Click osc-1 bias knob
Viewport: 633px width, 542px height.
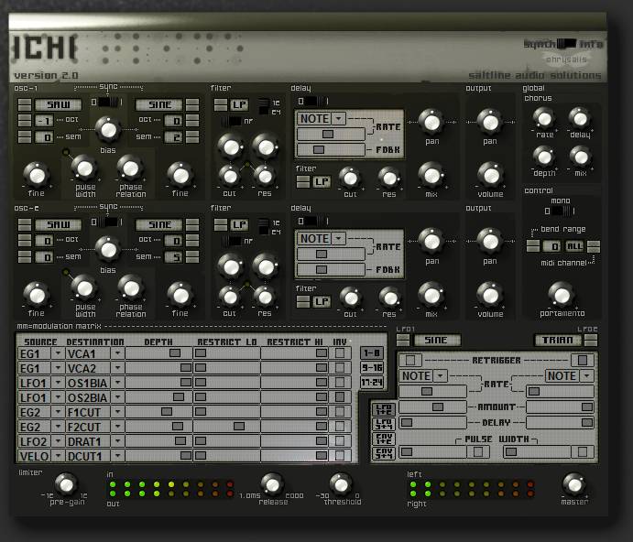[108, 129]
